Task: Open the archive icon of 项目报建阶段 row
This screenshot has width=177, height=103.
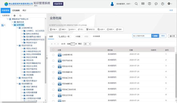Action: (x=59, y=72)
